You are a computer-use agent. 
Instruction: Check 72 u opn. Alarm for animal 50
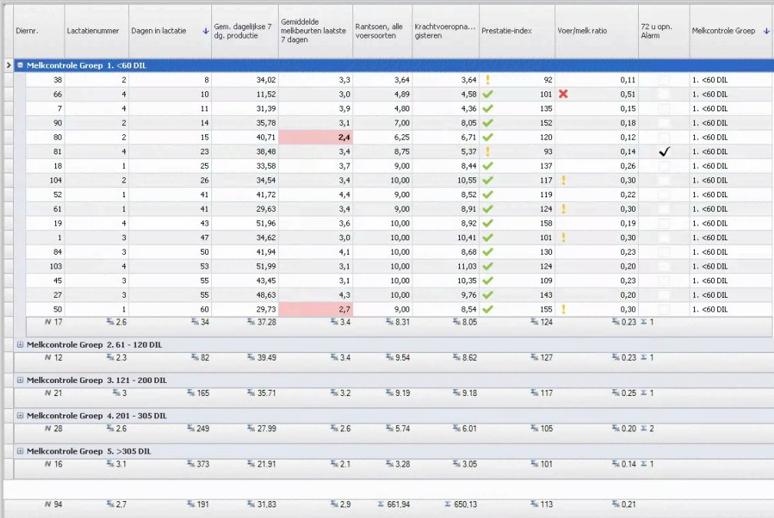point(664,309)
